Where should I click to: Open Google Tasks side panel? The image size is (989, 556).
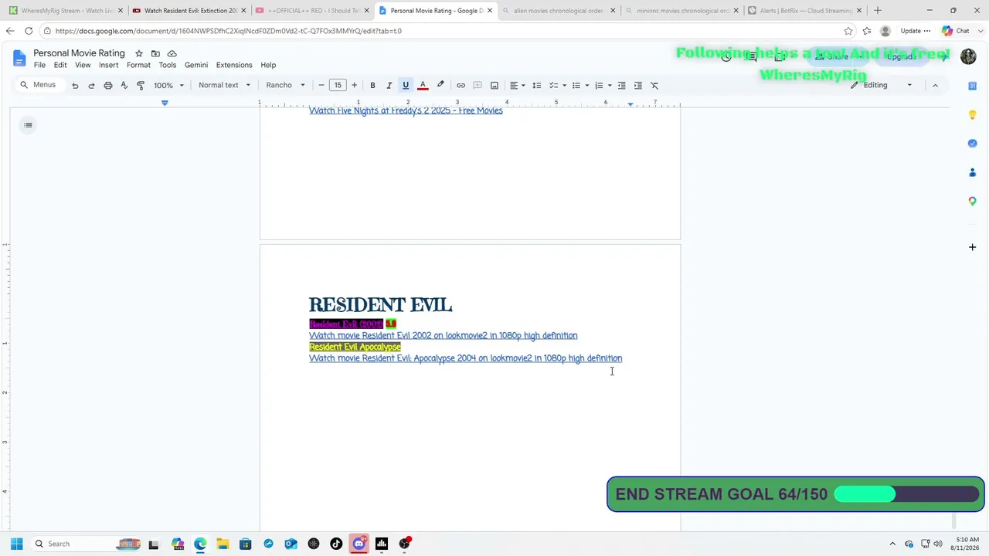point(973,143)
